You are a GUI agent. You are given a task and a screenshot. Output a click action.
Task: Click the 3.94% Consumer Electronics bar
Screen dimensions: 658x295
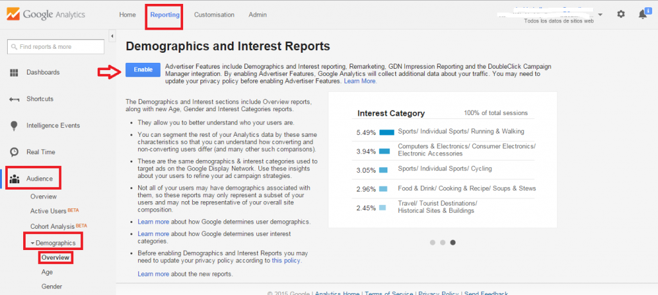pyautogui.click(x=384, y=152)
